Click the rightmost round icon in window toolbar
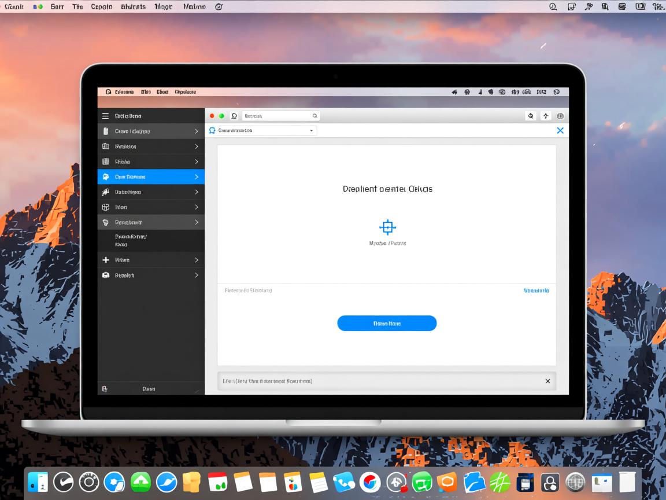 [x=560, y=116]
